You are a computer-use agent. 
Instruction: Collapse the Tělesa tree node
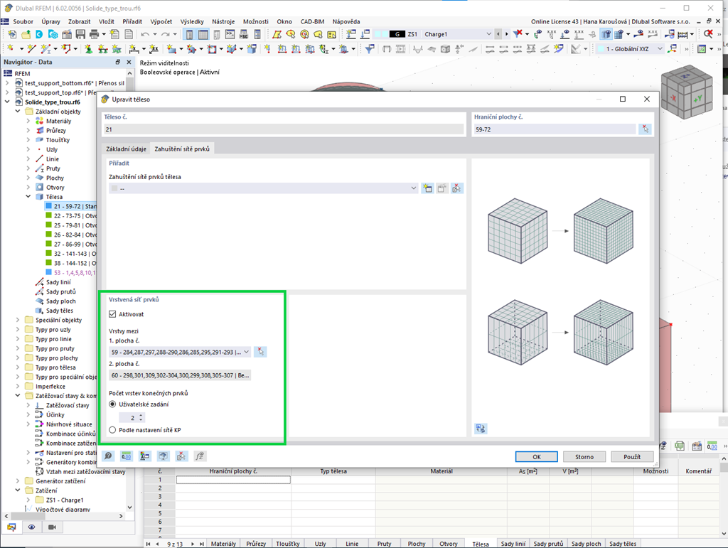pyautogui.click(x=28, y=197)
